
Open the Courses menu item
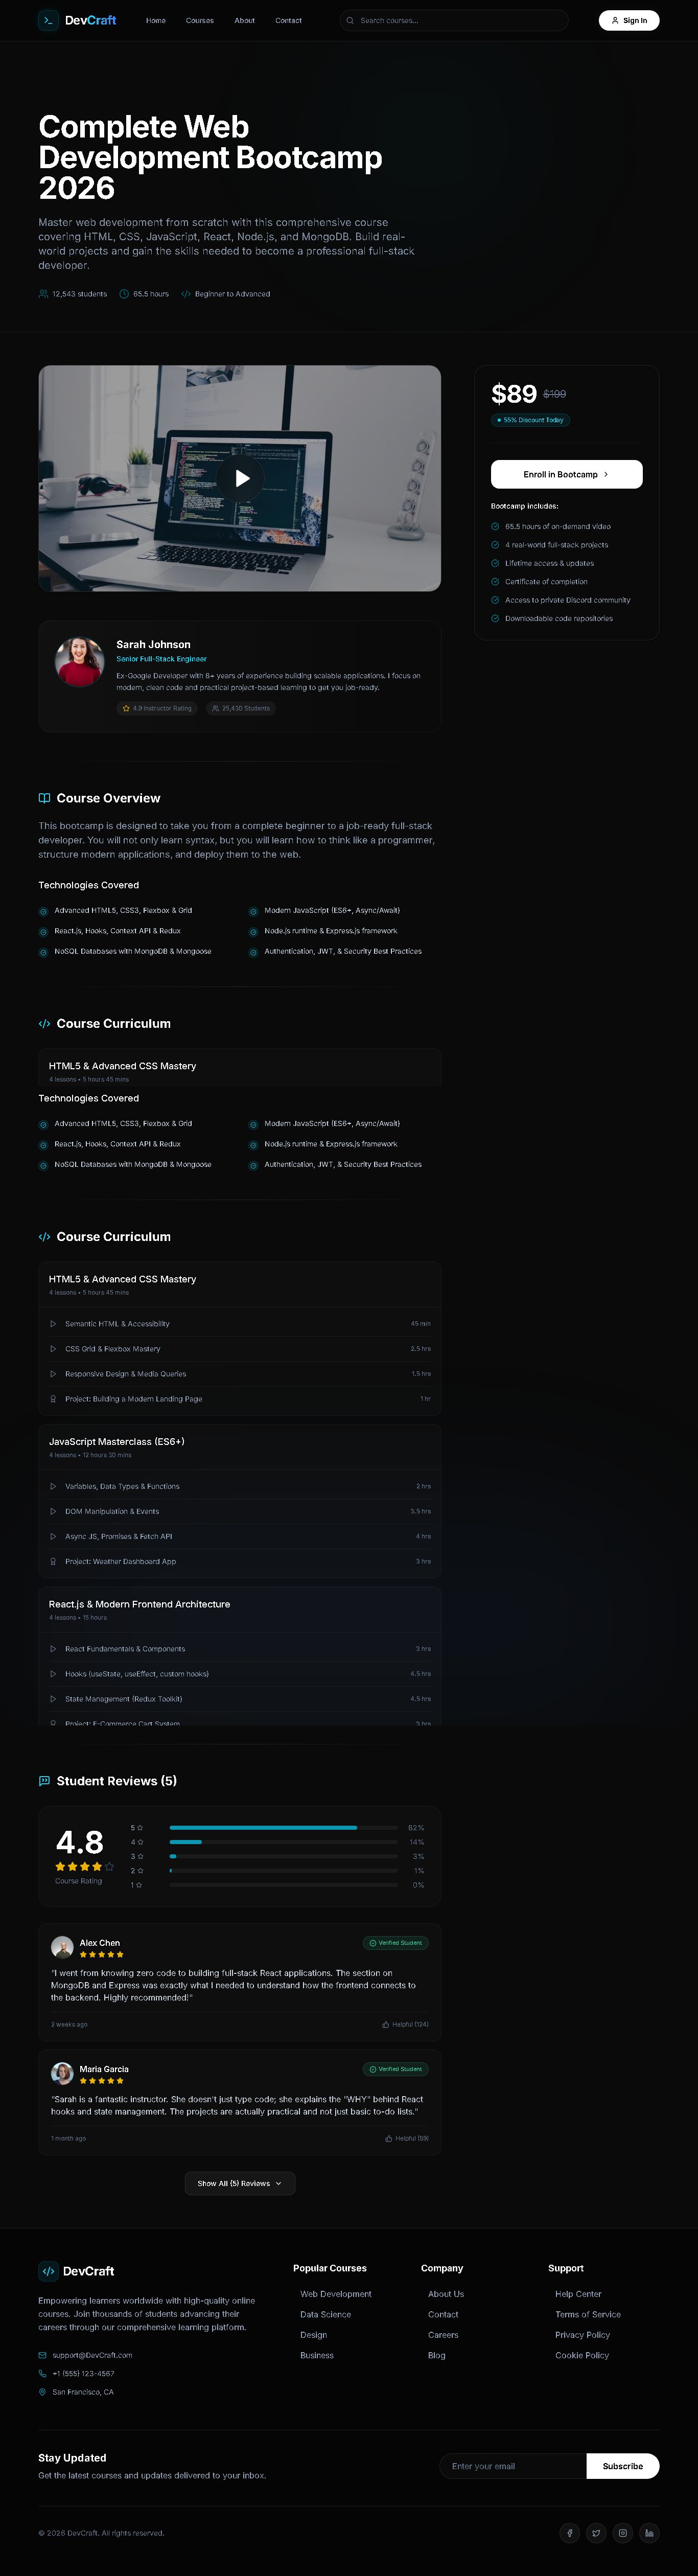pos(200,20)
